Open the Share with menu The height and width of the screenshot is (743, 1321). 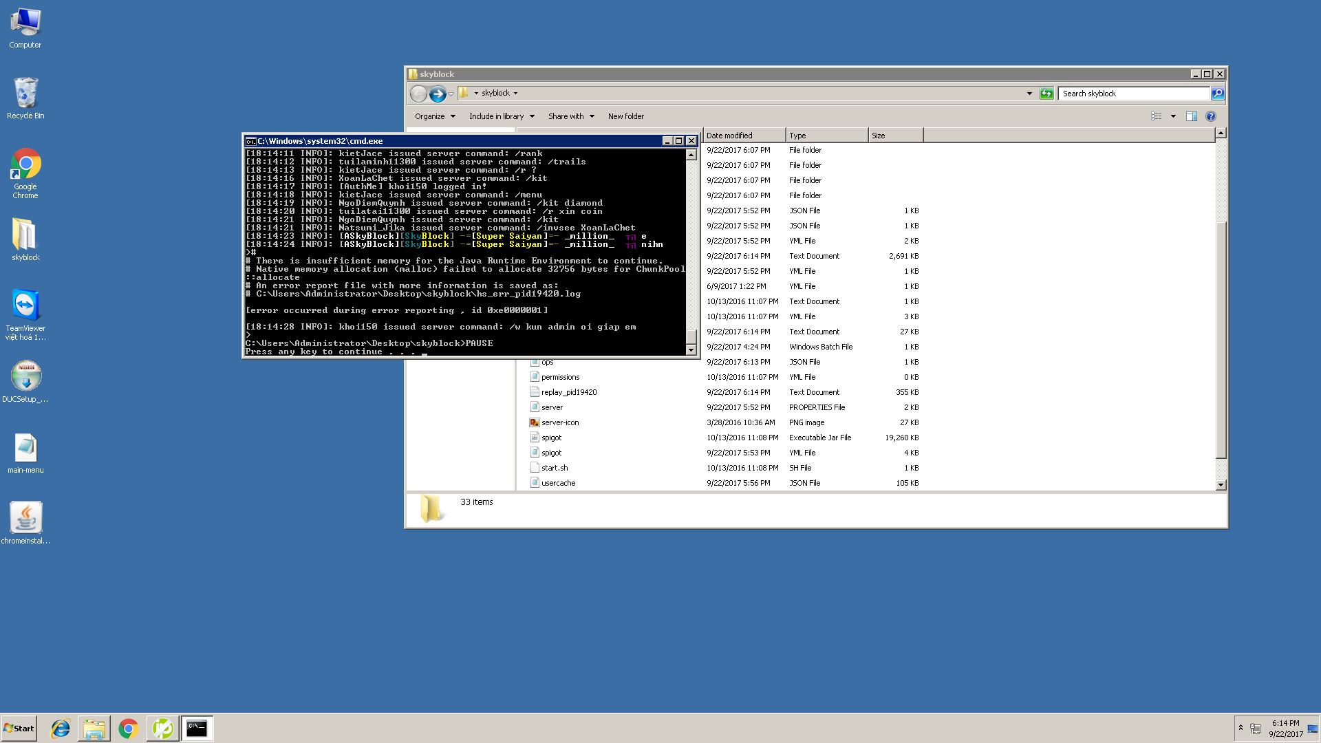point(571,116)
